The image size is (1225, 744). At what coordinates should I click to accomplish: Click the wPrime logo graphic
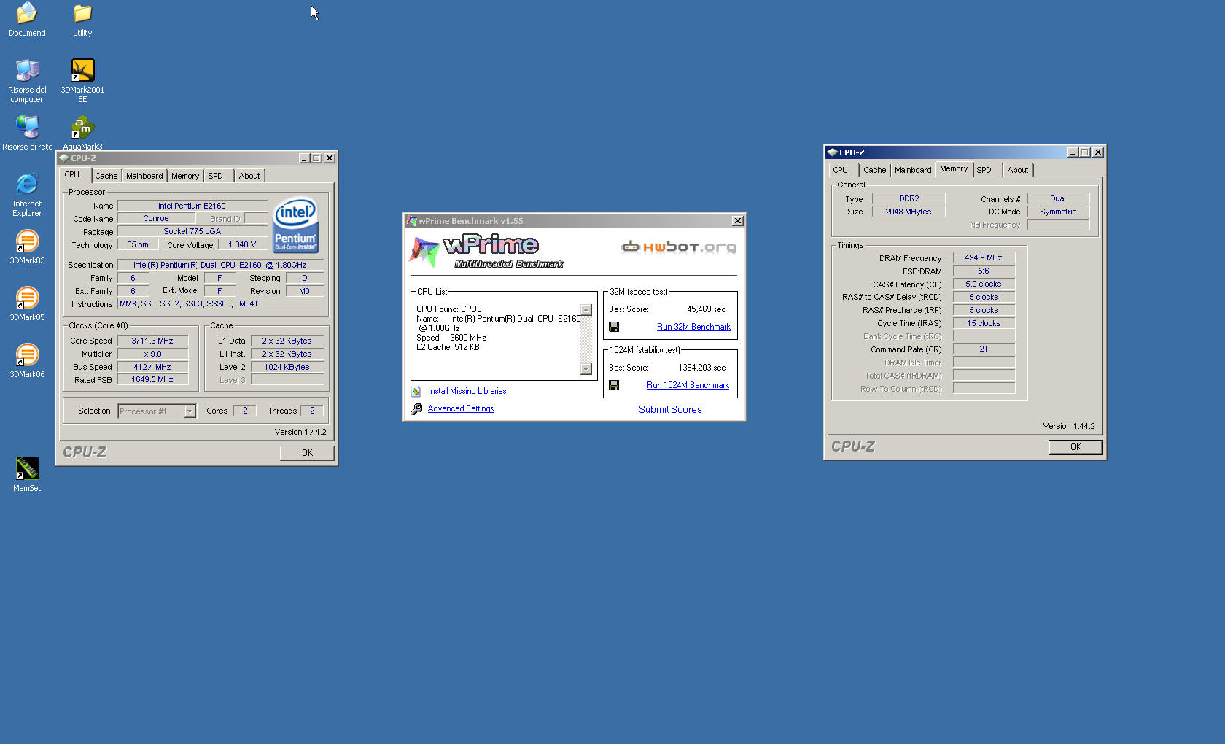pyautogui.click(x=486, y=252)
